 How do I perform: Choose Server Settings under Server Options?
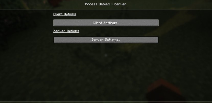[x=106, y=40]
